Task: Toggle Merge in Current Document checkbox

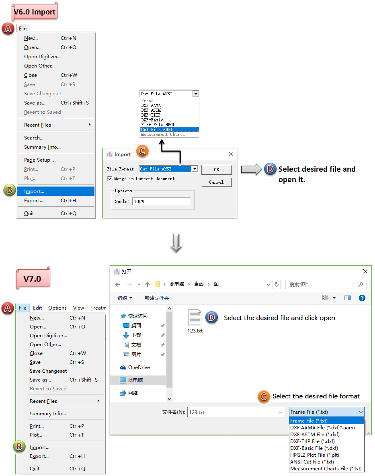Action: pyautogui.click(x=110, y=179)
